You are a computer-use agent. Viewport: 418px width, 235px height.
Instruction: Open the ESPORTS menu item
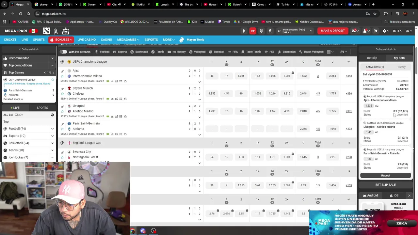click(151, 39)
